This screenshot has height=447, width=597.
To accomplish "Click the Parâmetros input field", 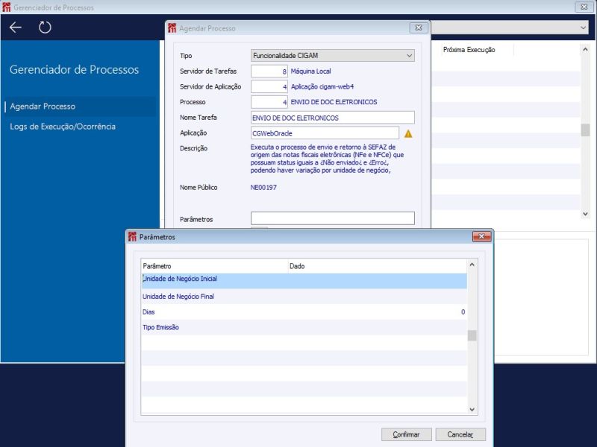I will tap(332, 218).
